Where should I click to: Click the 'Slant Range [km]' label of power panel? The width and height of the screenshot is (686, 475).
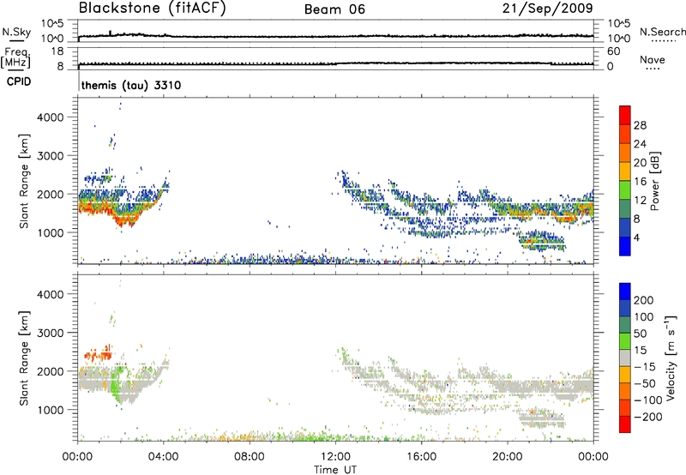click(24, 181)
